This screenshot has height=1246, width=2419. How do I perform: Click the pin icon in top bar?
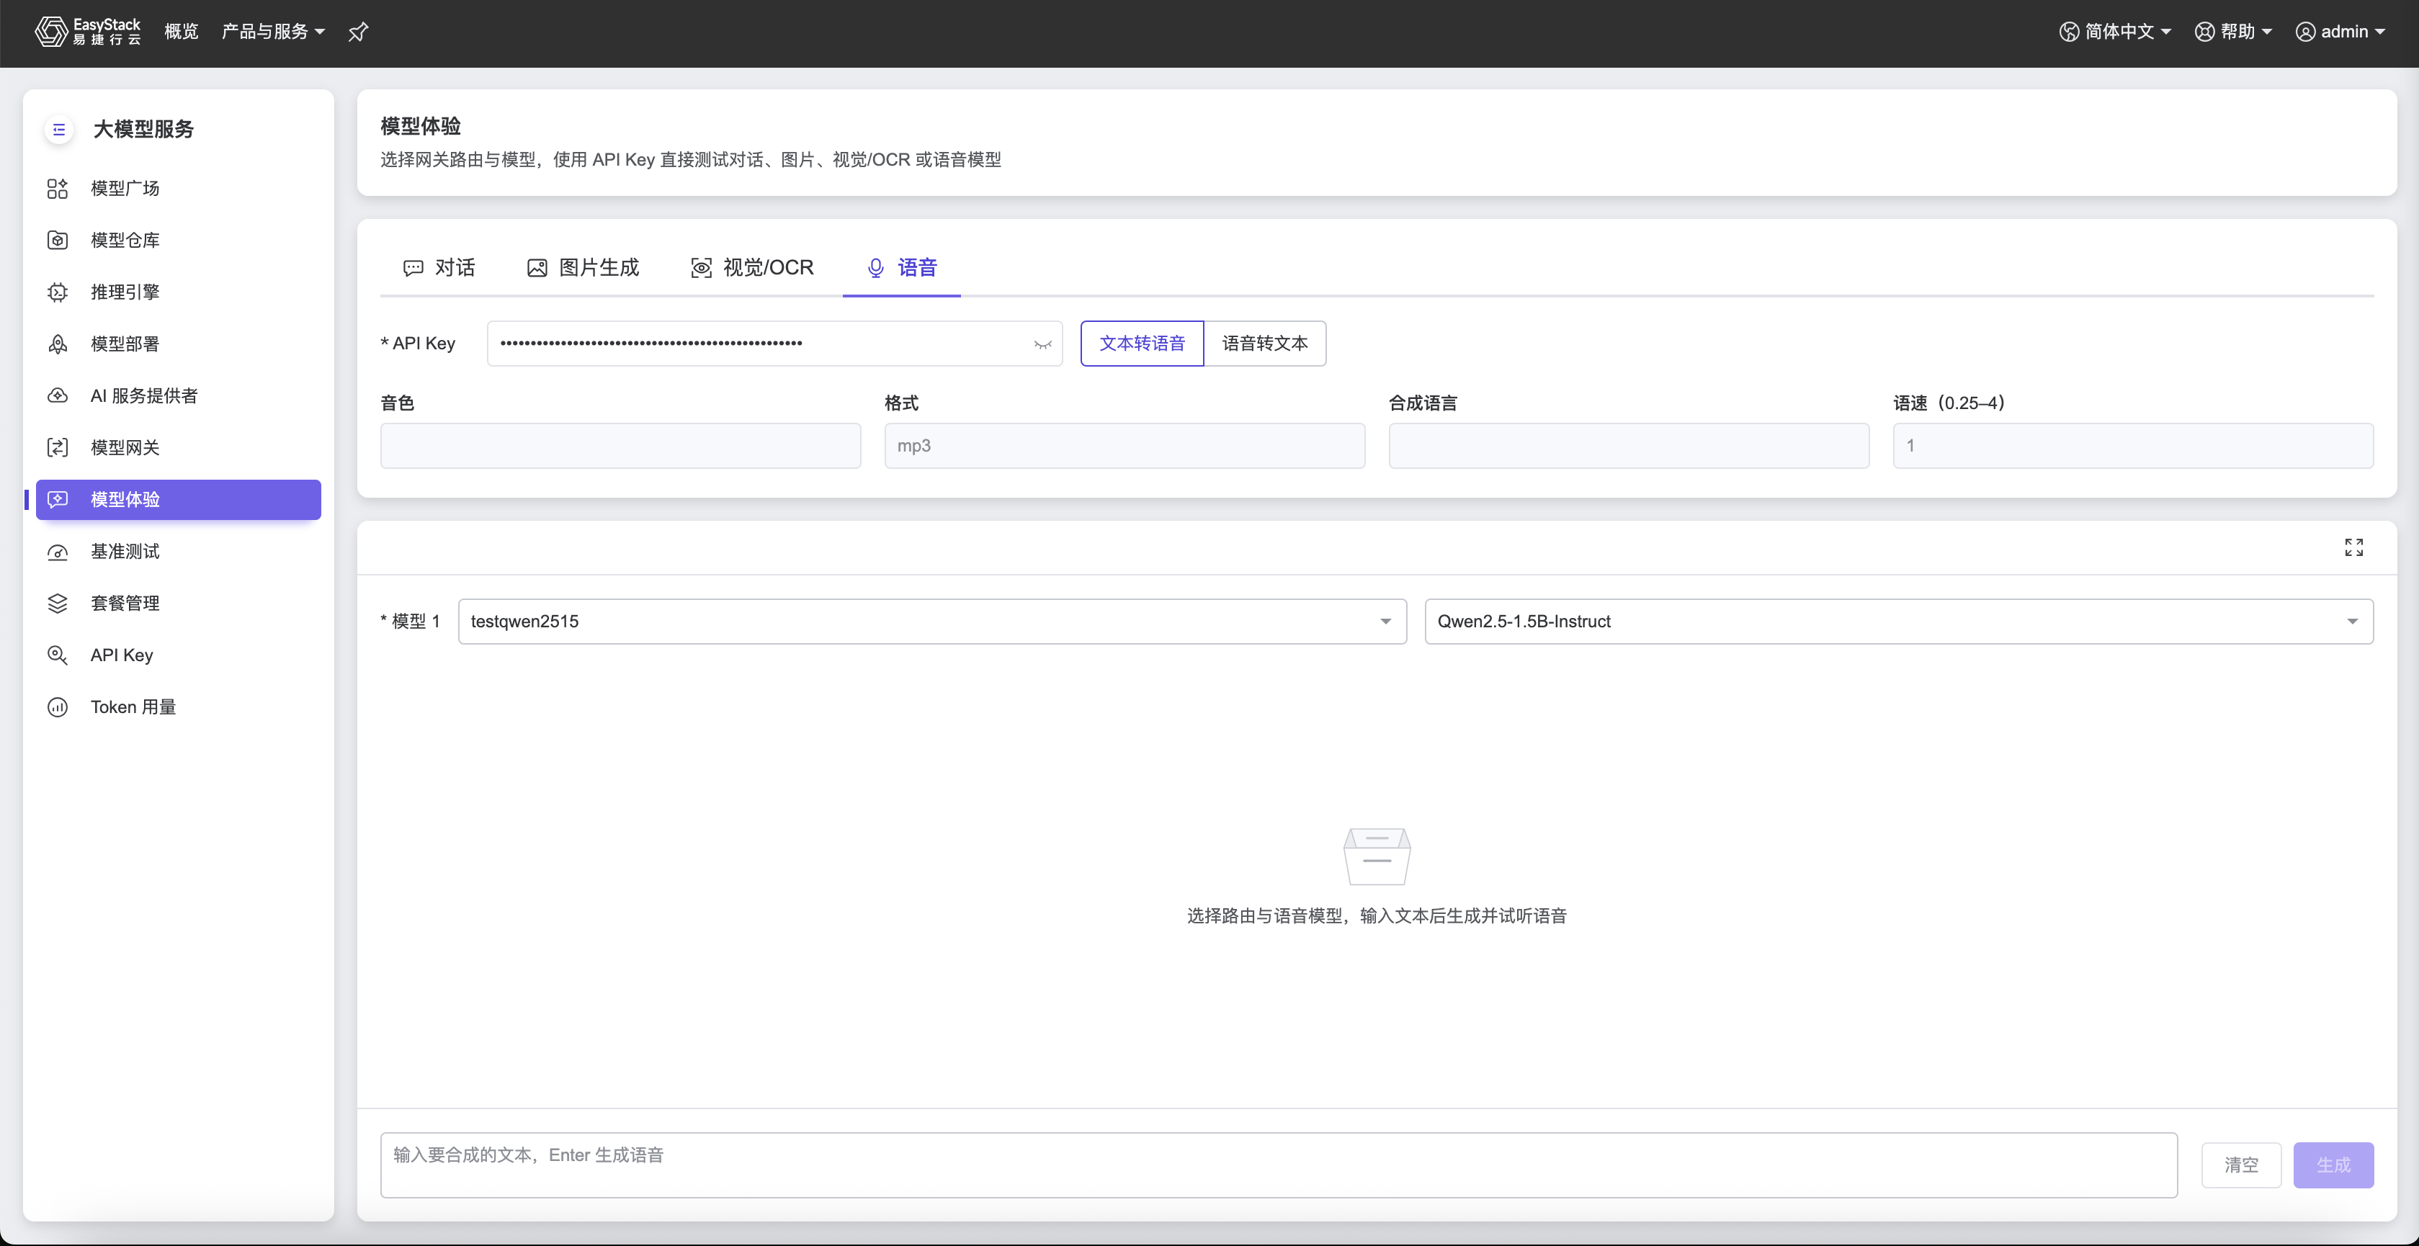click(358, 32)
